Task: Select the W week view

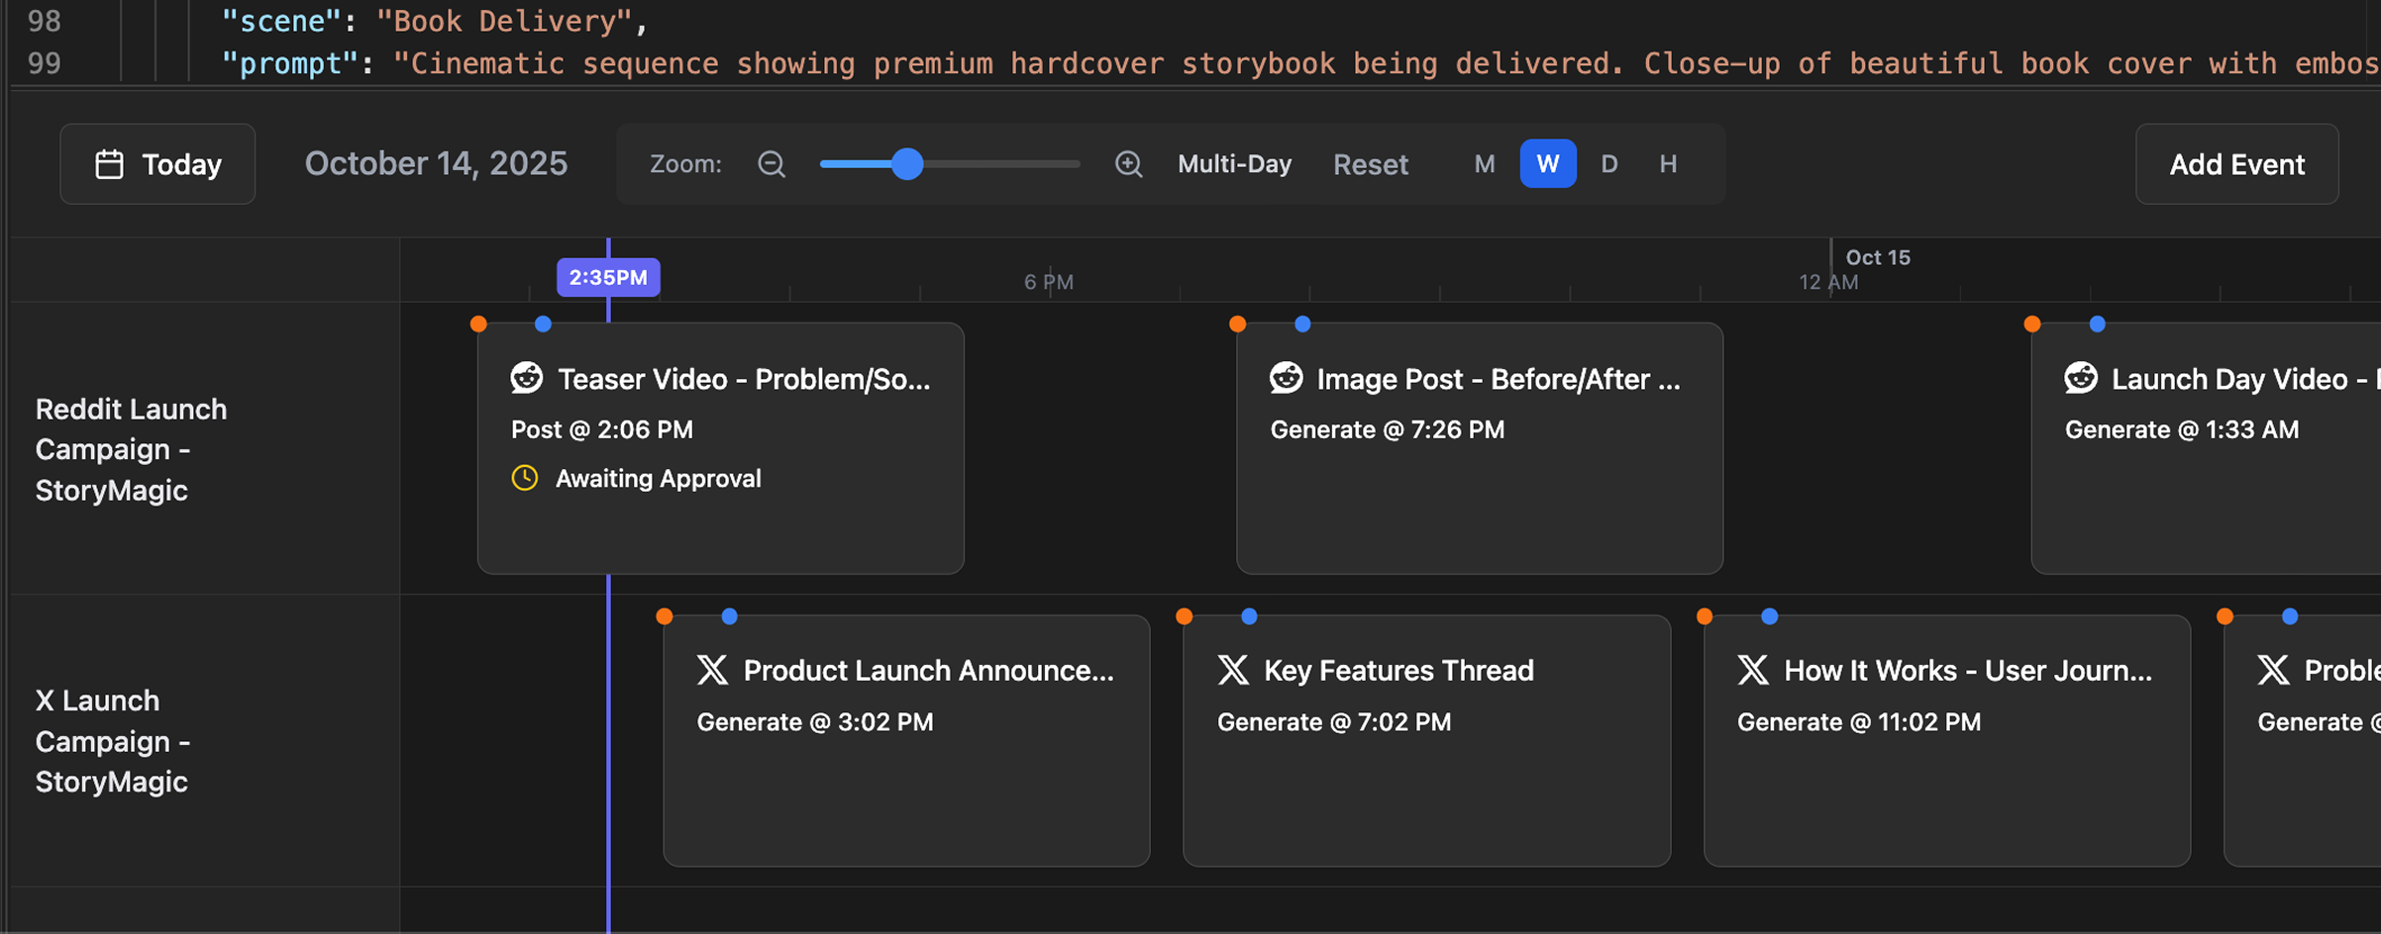Action: point(1547,164)
